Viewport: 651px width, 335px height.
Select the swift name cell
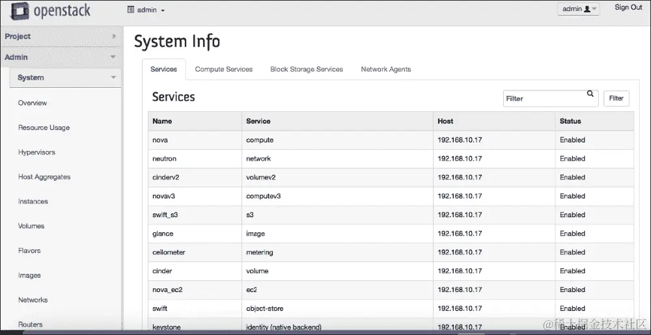tap(195, 308)
